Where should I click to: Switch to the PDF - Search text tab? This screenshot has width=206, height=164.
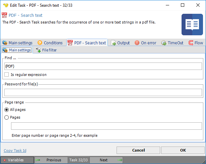[87, 43]
